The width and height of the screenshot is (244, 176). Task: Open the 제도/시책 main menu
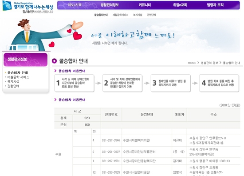pos(75,5)
